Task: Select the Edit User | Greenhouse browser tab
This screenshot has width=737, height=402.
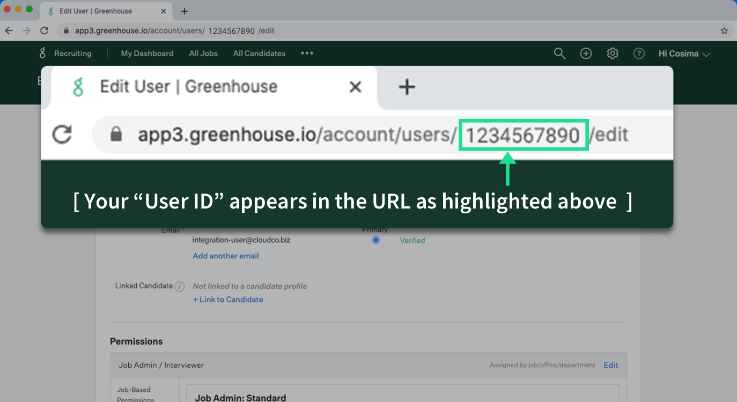Action: pos(107,11)
